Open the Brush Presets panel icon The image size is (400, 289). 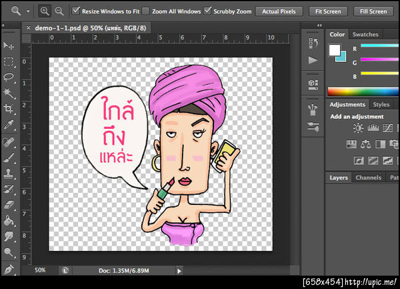tap(313, 109)
